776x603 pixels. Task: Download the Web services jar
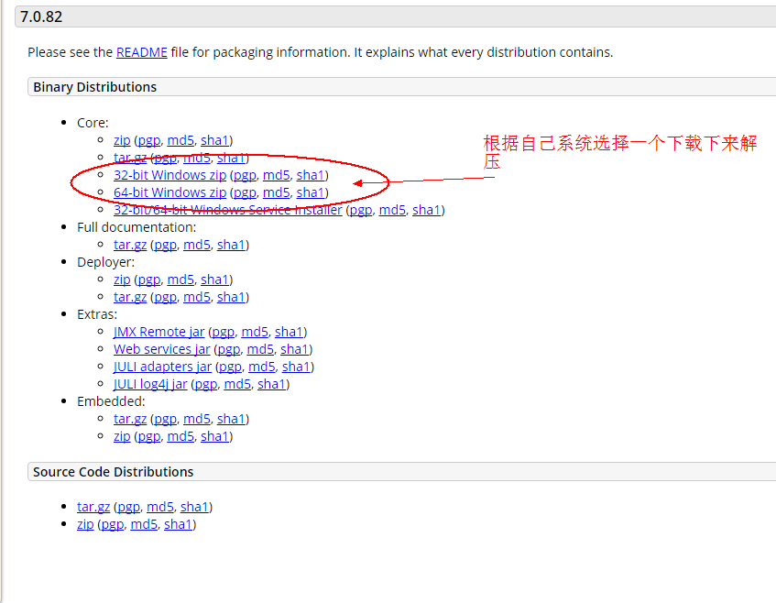click(161, 349)
